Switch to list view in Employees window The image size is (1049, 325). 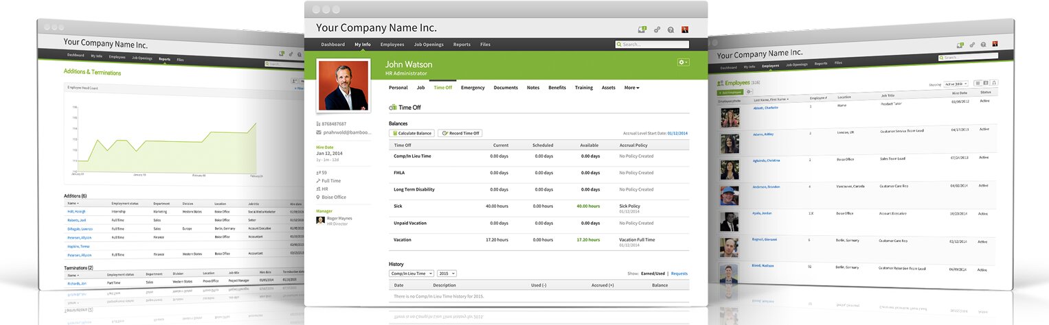click(978, 82)
